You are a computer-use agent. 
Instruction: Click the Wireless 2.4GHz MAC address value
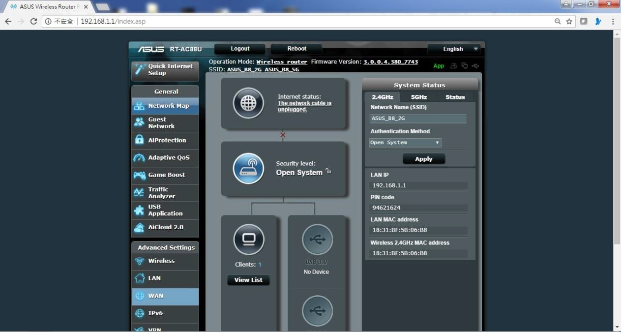[400, 253]
